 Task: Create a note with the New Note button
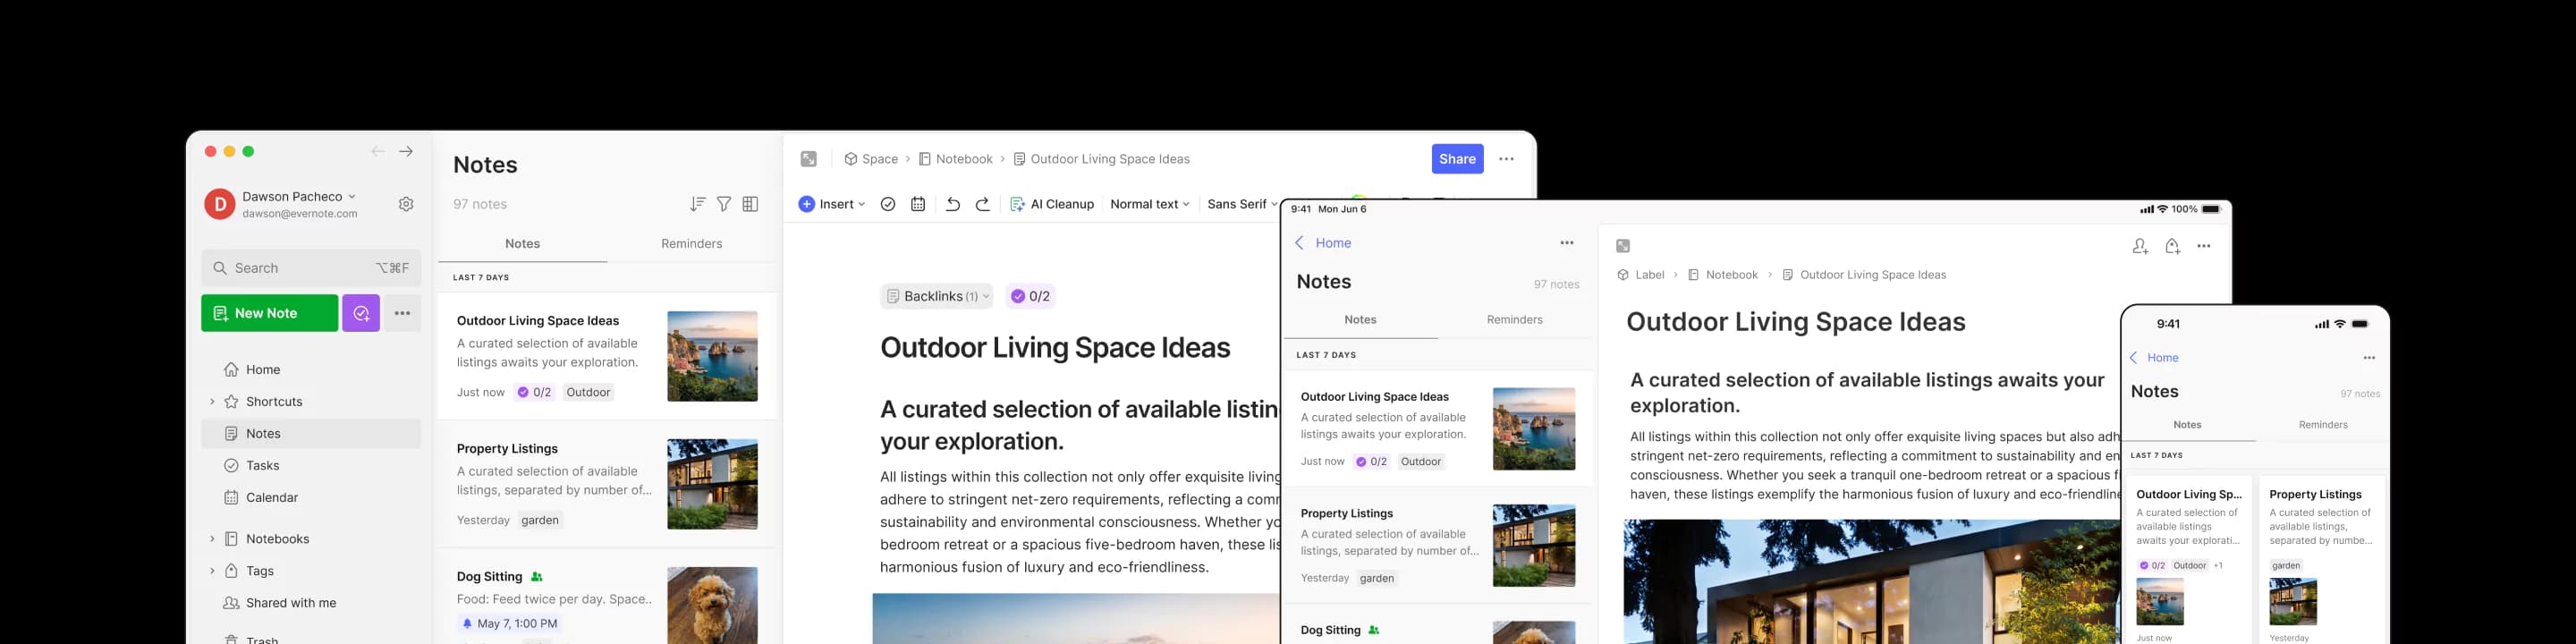pos(269,313)
